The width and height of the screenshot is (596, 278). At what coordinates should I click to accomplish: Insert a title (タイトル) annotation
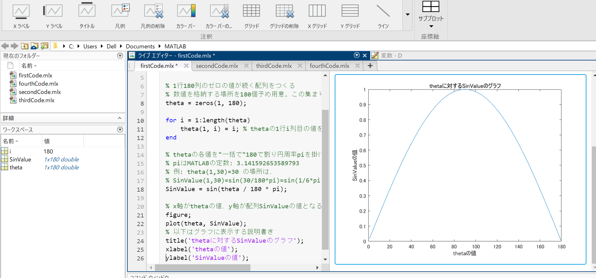[87, 16]
